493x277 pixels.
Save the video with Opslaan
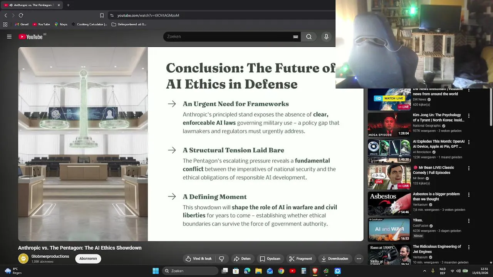(x=270, y=259)
